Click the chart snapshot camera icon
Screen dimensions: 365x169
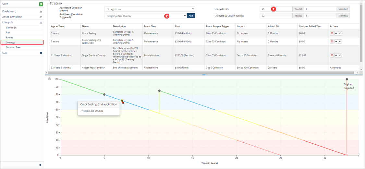pos(50,79)
